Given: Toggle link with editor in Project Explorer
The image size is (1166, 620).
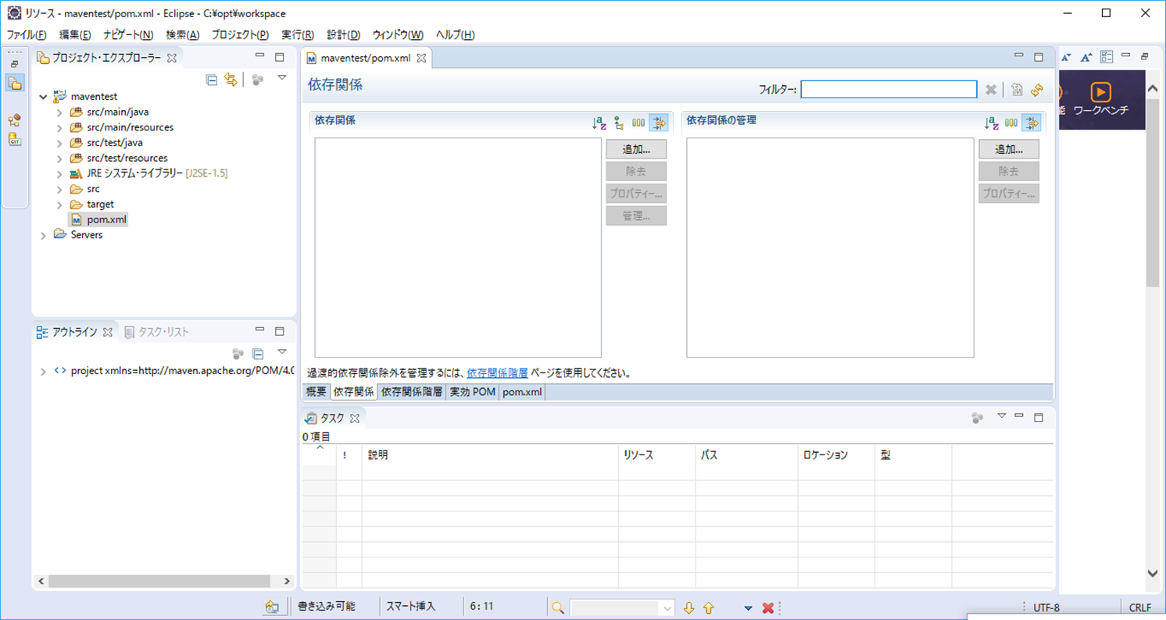Looking at the screenshot, I should coord(231,80).
